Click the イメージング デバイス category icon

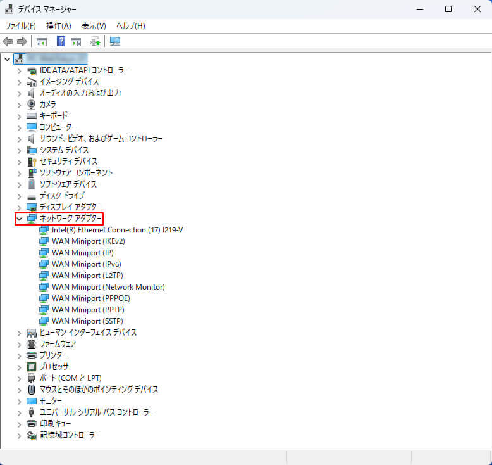(32, 82)
